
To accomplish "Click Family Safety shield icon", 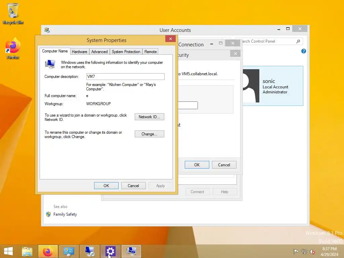I will click(x=48, y=214).
